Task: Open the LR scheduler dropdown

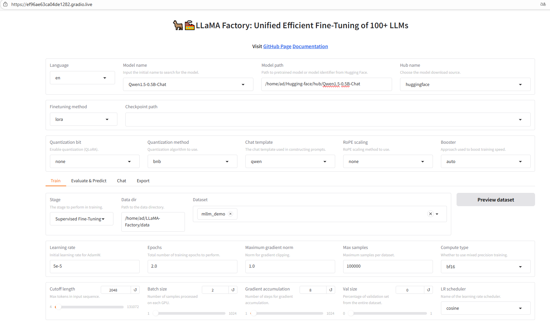Action: tap(485, 308)
